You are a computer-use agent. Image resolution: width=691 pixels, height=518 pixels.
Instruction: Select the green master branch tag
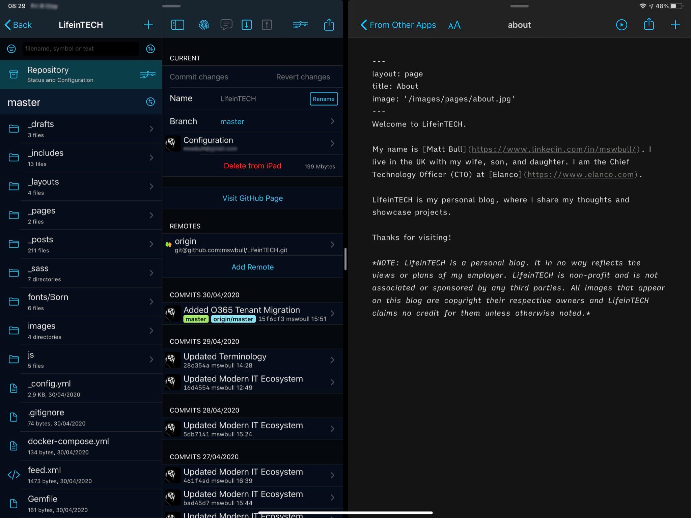click(196, 319)
